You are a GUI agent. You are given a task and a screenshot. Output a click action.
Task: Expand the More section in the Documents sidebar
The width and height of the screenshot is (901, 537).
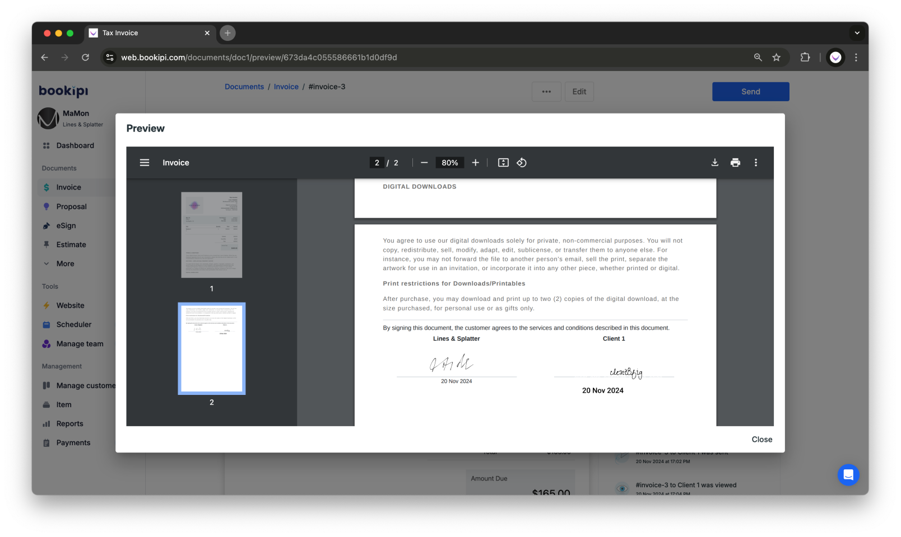point(65,263)
